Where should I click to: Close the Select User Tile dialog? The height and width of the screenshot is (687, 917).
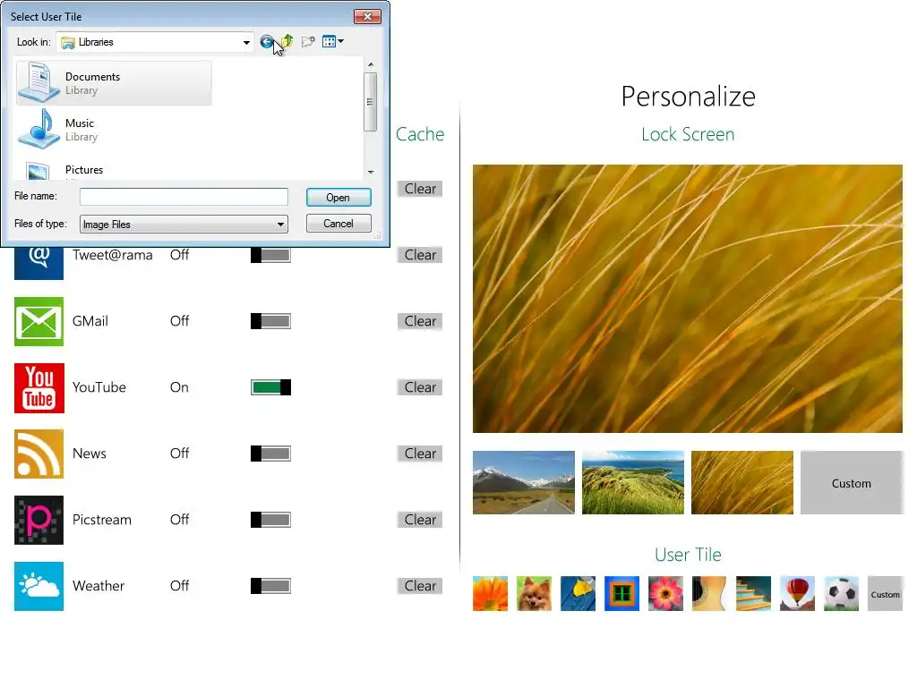click(367, 16)
